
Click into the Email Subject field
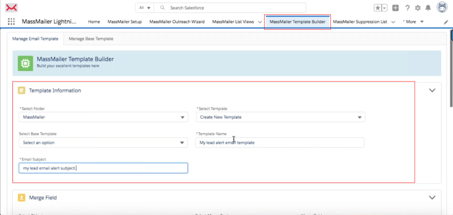pos(104,168)
